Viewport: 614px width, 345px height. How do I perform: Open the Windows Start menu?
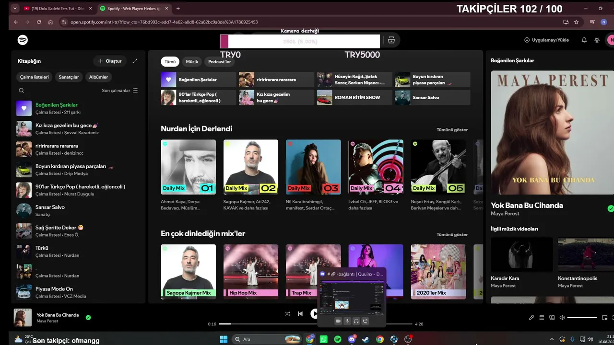pos(224,339)
